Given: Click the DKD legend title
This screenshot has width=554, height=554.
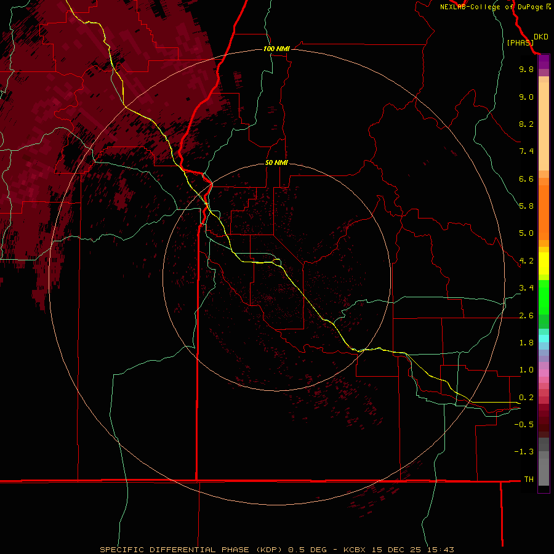Looking at the screenshot, I should pos(540,37).
